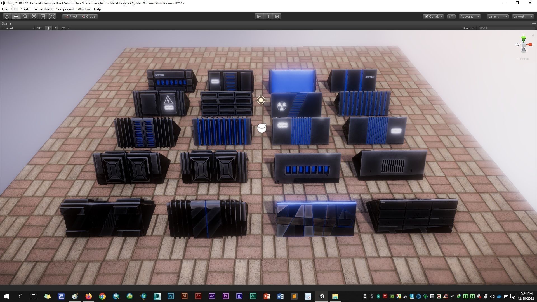This screenshot has width=537, height=302.
Task: Open the Shaded draw mode dropdown
Action: [x=18, y=28]
